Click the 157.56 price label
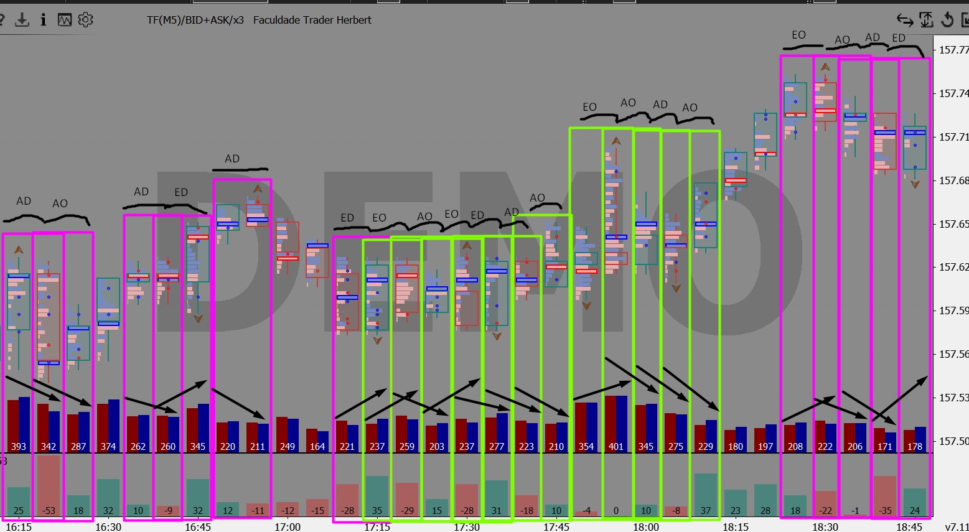Viewport: 969px width, 532px height. [x=953, y=354]
